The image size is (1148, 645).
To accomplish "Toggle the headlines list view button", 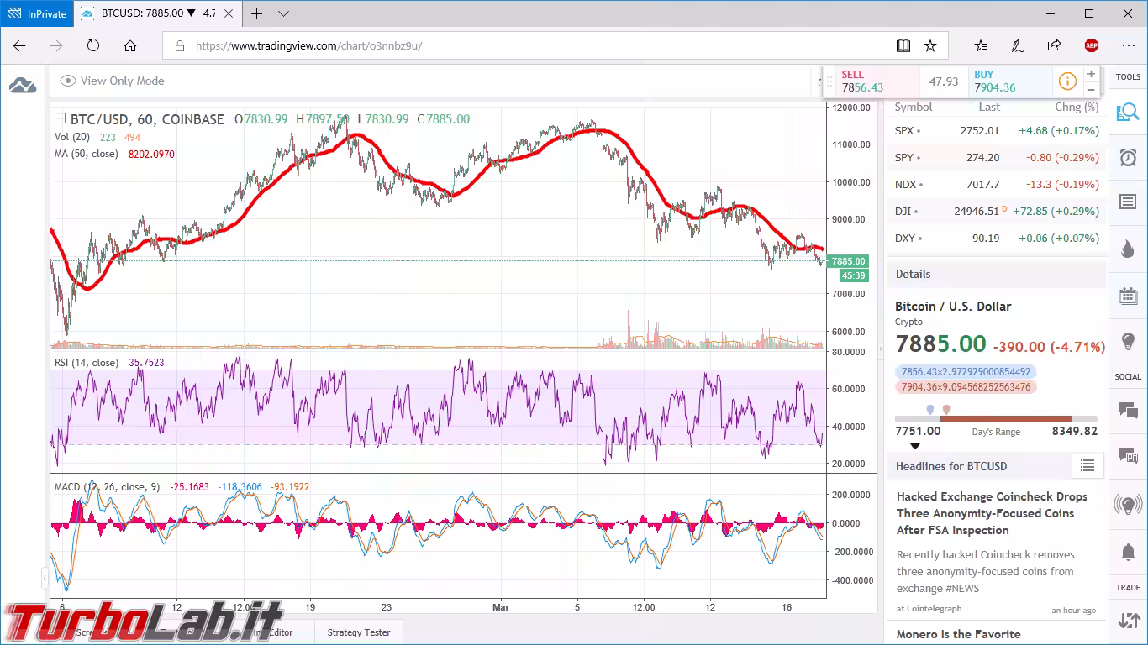I will coord(1087,465).
